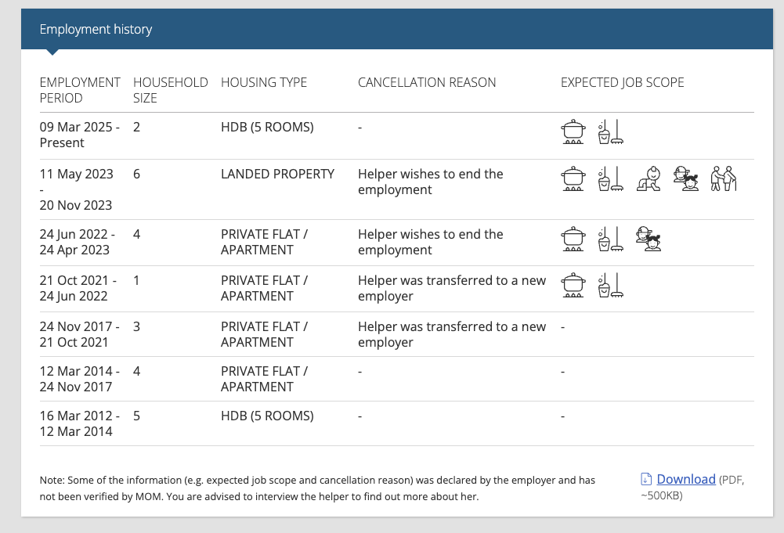Click the Household Size column header
Image resolution: width=784 pixels, height=533 pixels.
point(171,90)
